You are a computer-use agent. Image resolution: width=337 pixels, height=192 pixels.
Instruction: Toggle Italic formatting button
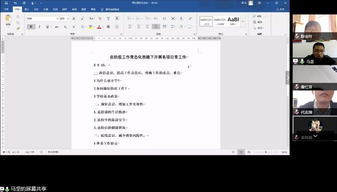(40, 27)
